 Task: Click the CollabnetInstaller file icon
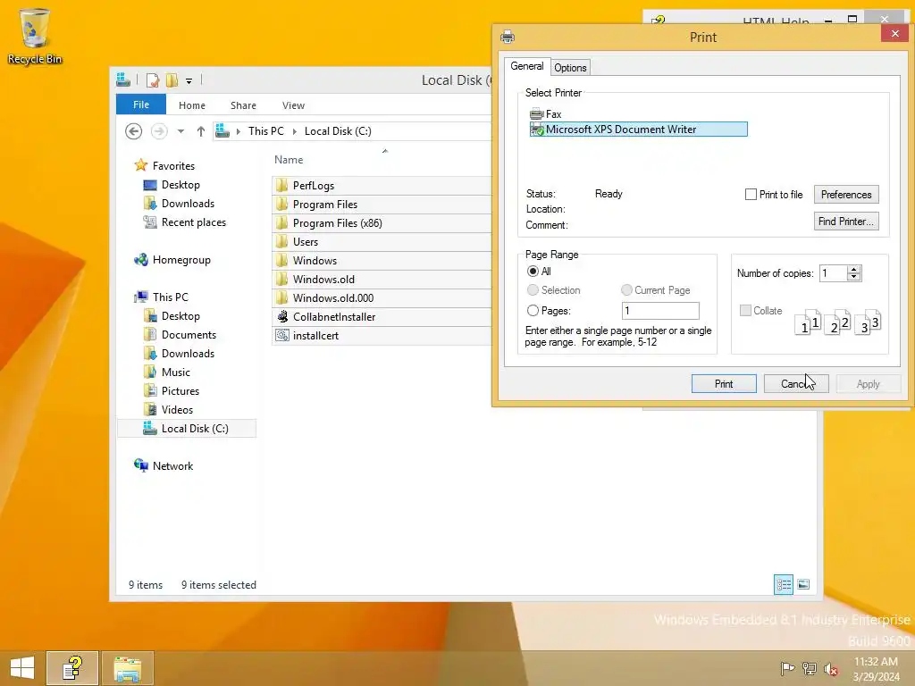(282, 317)
